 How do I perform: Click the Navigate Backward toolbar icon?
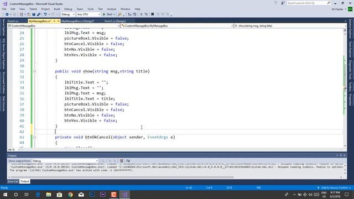pos(7,14)
